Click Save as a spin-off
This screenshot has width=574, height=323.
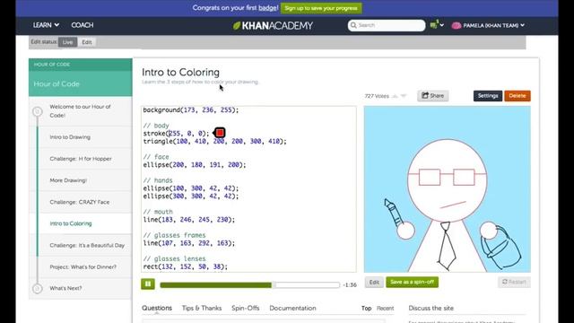412,282
